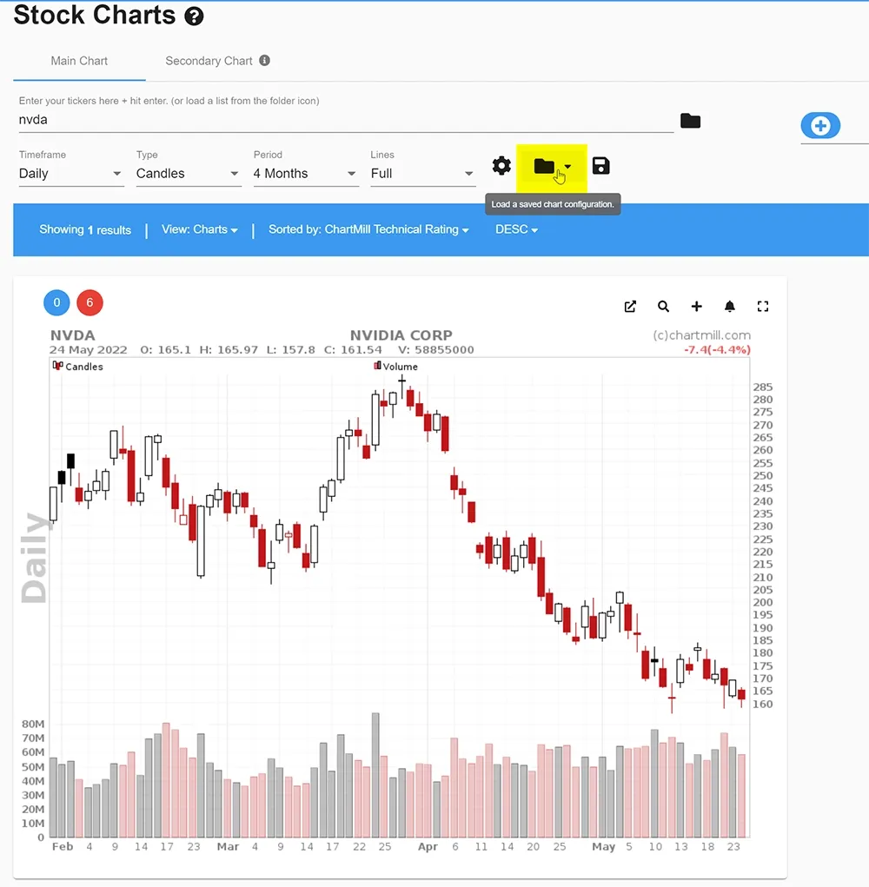The height and width of the screenshot is (887, 869).
Task: Select the Main Chart tab
Action: pyautogui.click(x=79, y=61)
